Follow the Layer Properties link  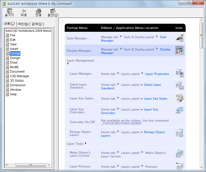coord(157,74)
